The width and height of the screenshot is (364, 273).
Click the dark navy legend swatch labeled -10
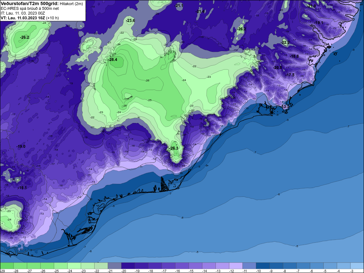(263, 266)
